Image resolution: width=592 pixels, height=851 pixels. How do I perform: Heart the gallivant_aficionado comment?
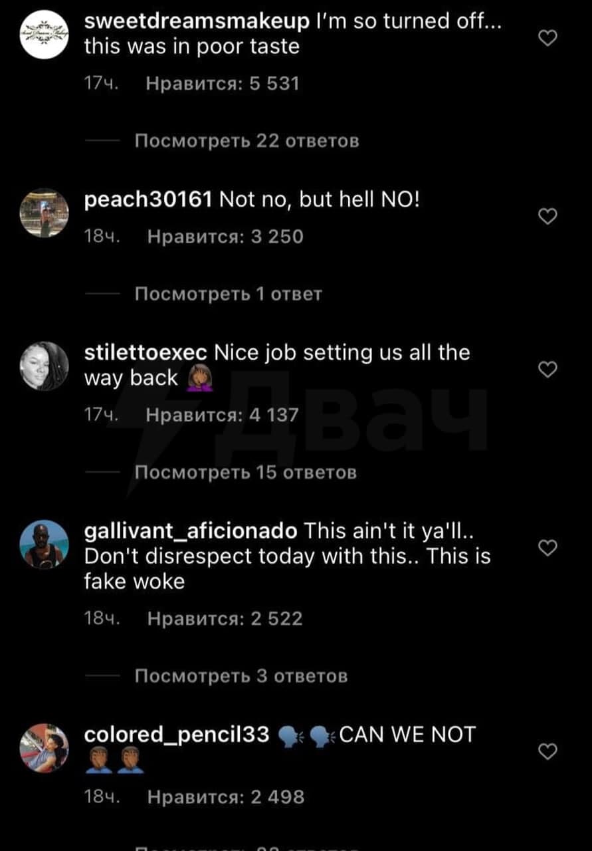click(x=546, y=548)
